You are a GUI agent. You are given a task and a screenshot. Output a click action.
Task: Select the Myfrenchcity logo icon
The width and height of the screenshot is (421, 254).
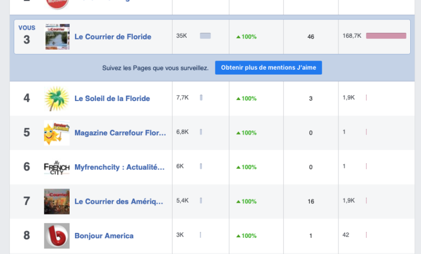[x=57, y=167]
